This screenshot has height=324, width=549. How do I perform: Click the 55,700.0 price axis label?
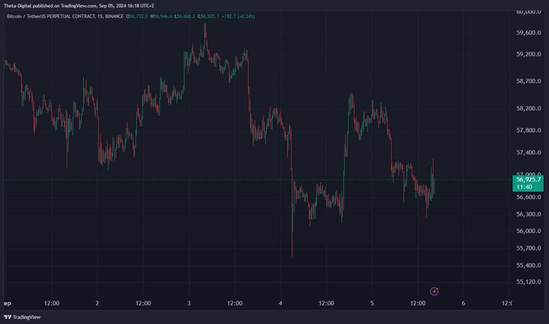coord(528,248)
